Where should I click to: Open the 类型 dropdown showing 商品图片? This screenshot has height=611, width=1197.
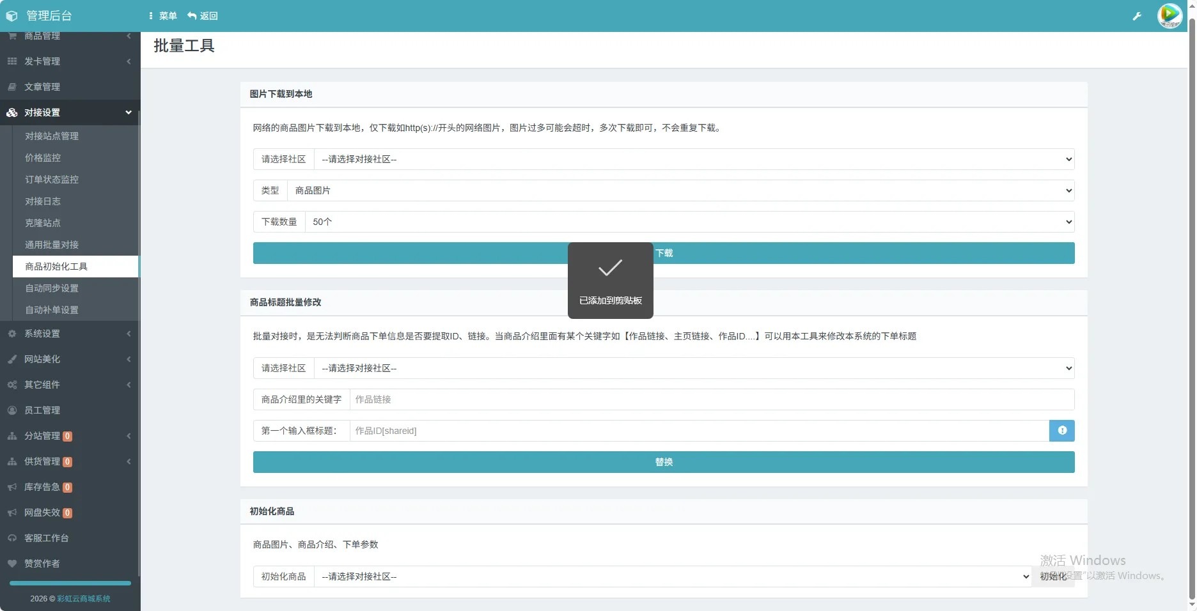click(680, 190)
